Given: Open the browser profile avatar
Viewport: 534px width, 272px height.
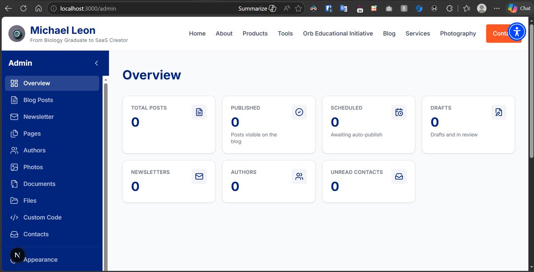Looking at the screenshot, I should click(481, 8).
